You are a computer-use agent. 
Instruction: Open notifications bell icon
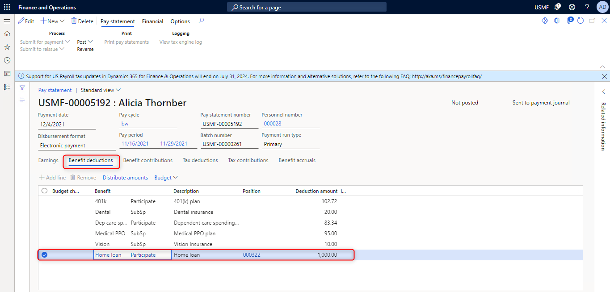pos(557,7)
